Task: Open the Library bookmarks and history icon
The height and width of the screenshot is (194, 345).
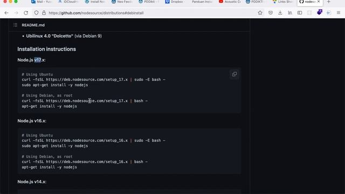Action: [290, 13]
